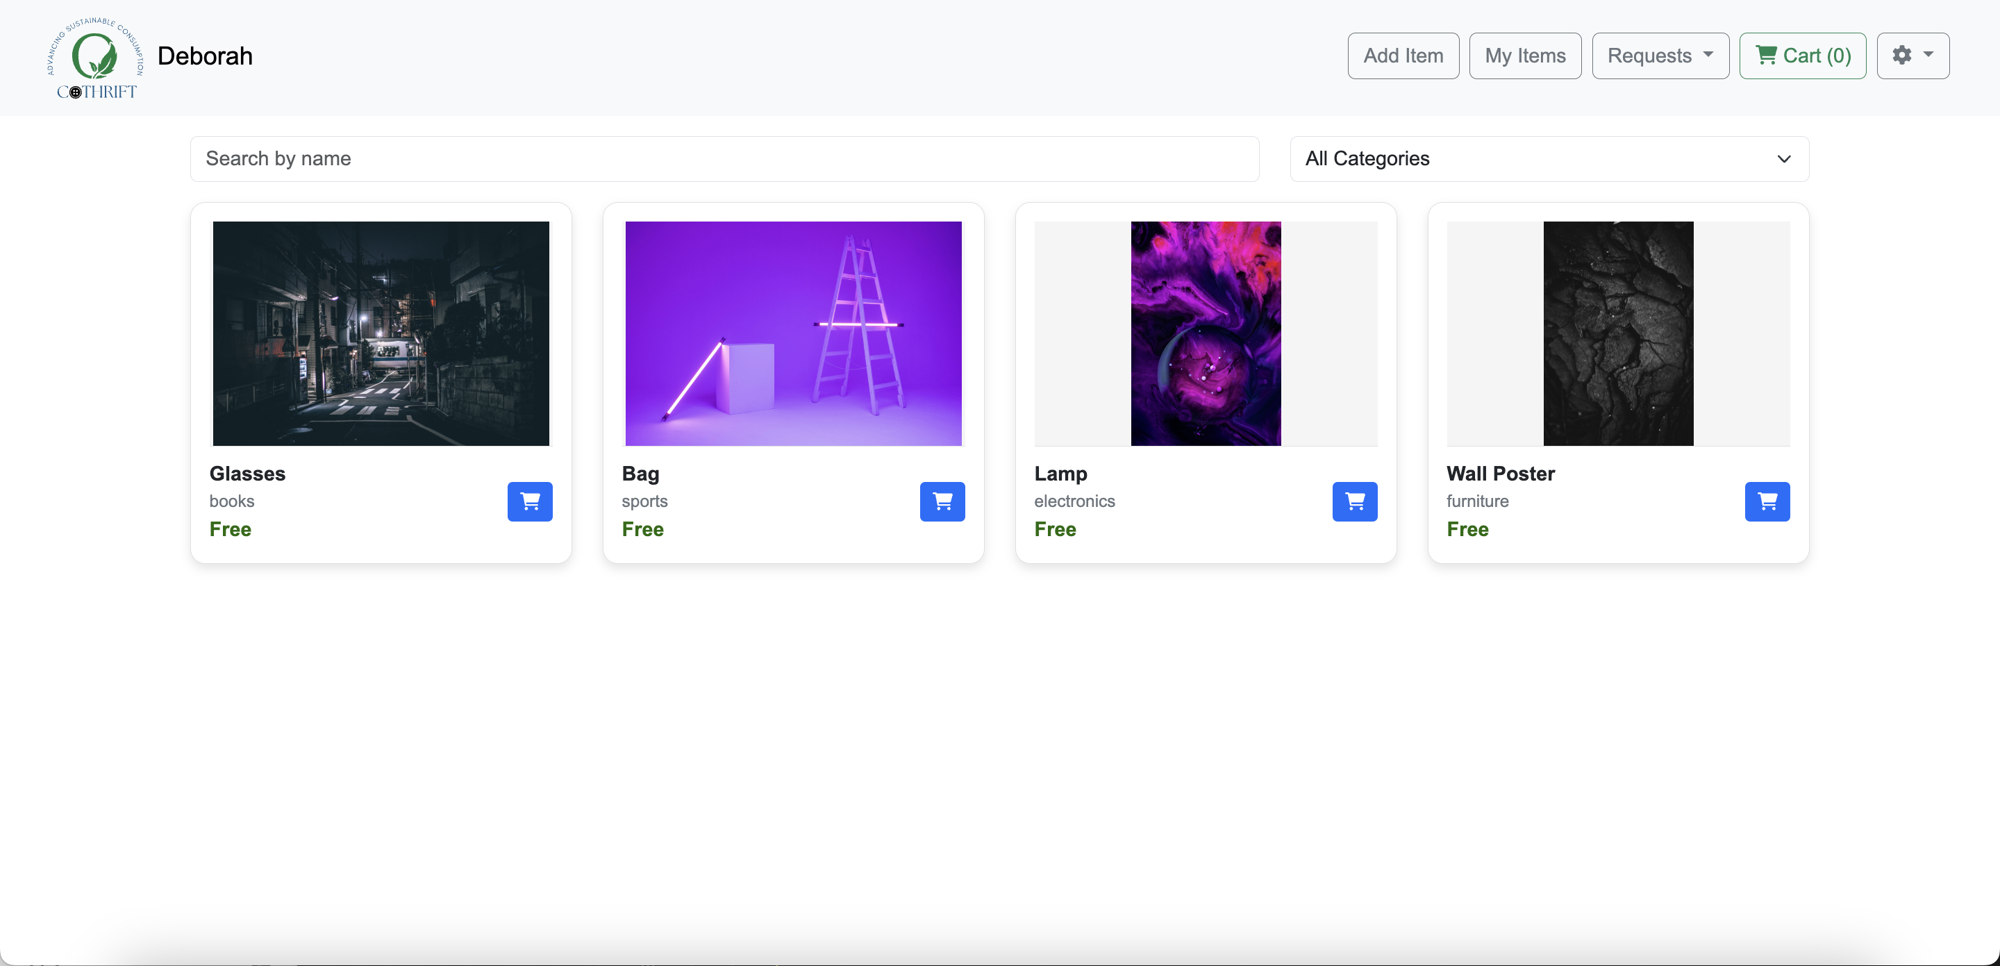Click the Glasses item title
This screenshot has width=2000, height=966.
coord(247,473)
